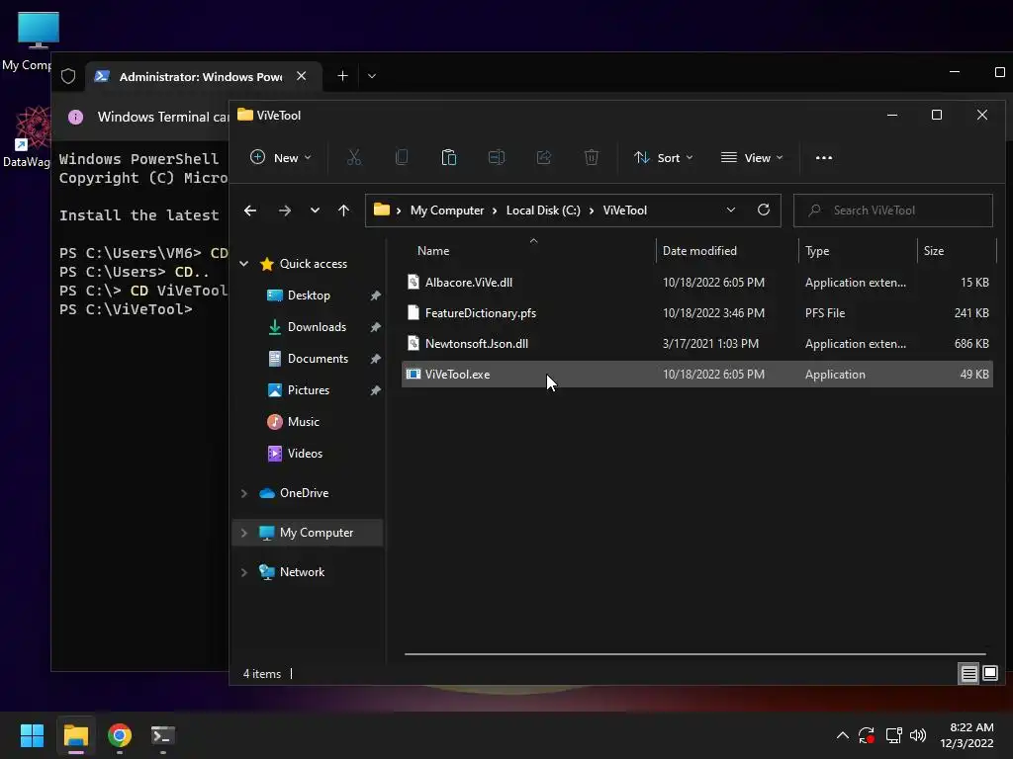1013x759 pixels.
Task: Expand the Network tree node
Action: [244, 572]
